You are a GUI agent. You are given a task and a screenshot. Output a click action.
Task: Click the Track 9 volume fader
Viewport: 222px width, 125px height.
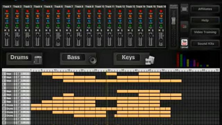click(x=89, y=36)
